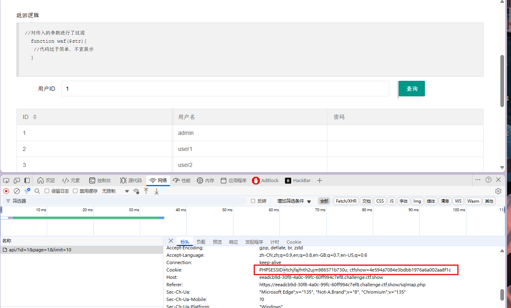Click the 密码 column header
This screenshot has width=511, height=308.
click(405, 117)
